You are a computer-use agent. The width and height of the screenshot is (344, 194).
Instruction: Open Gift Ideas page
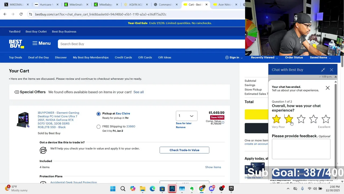click(x=164, y=57)
